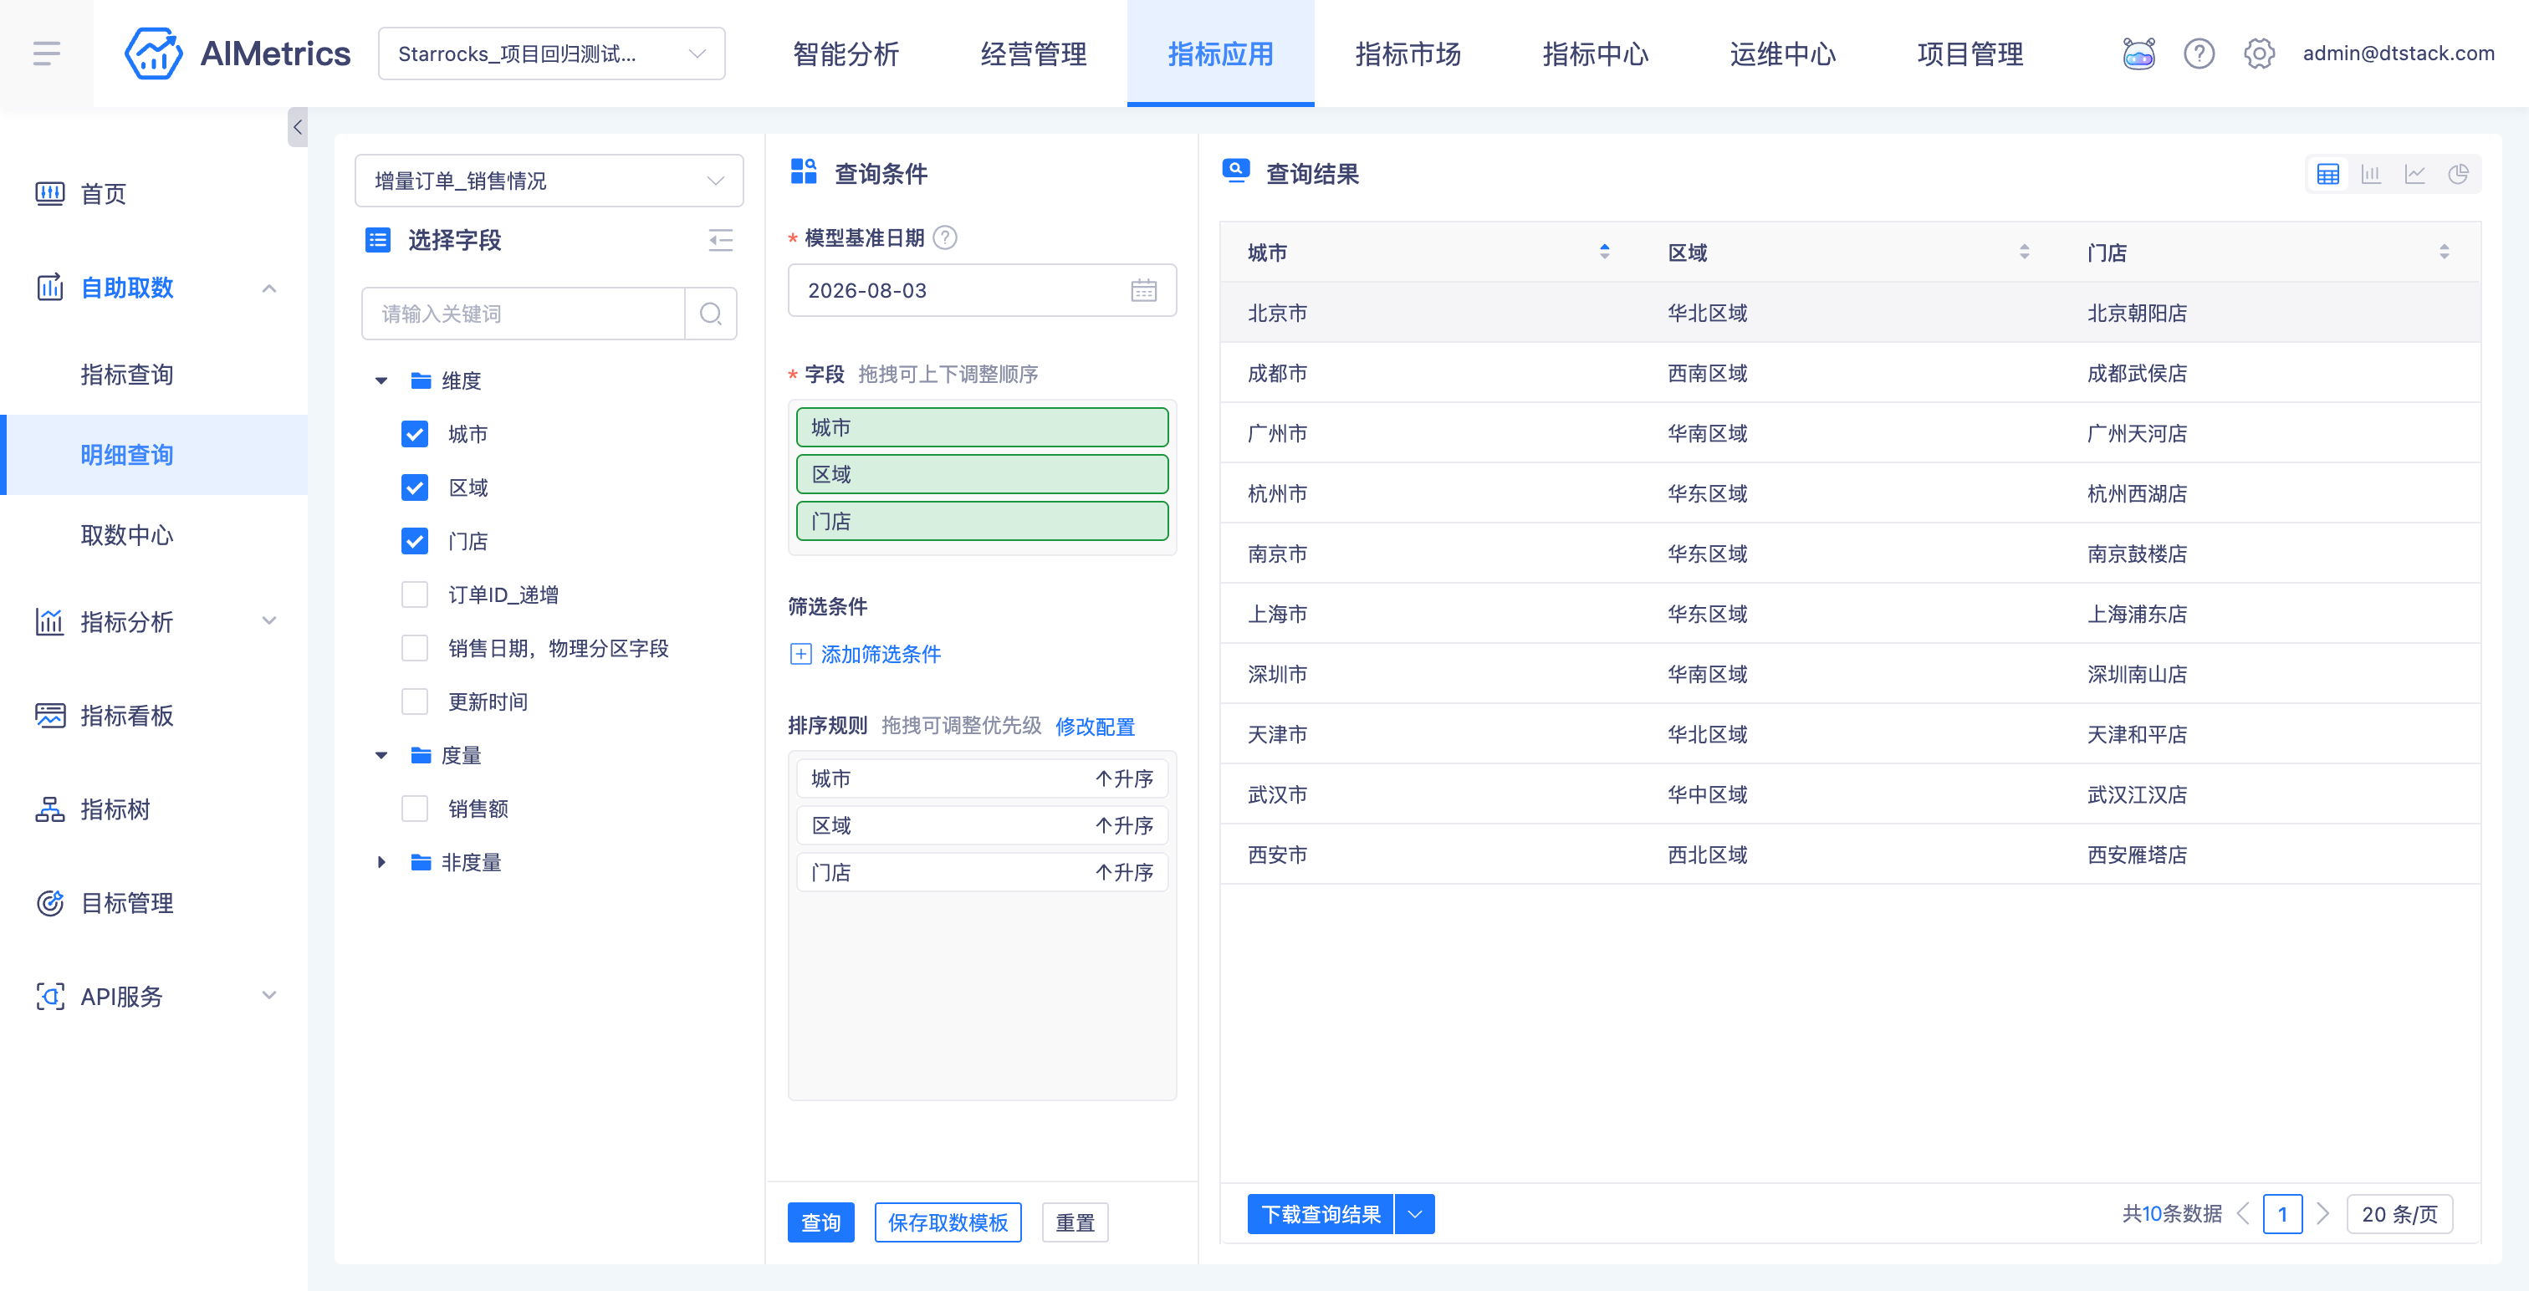Click the 查询 button

point(820,1222)
